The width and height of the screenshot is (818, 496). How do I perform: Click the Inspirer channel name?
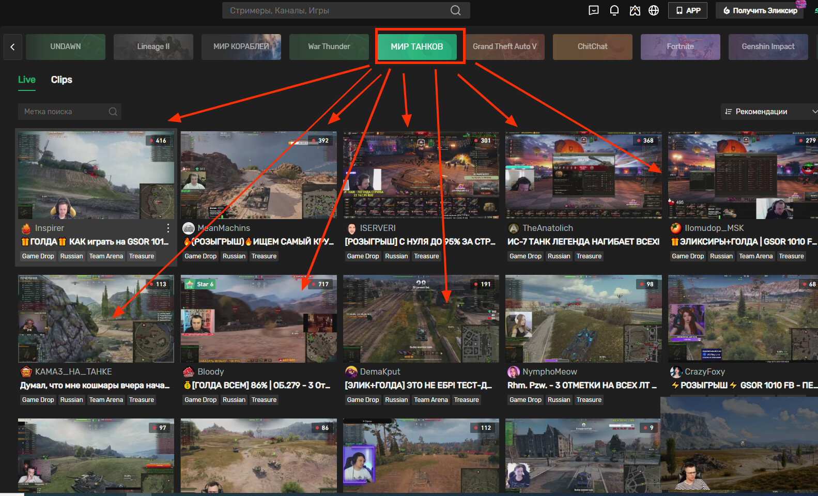[50, 228]
